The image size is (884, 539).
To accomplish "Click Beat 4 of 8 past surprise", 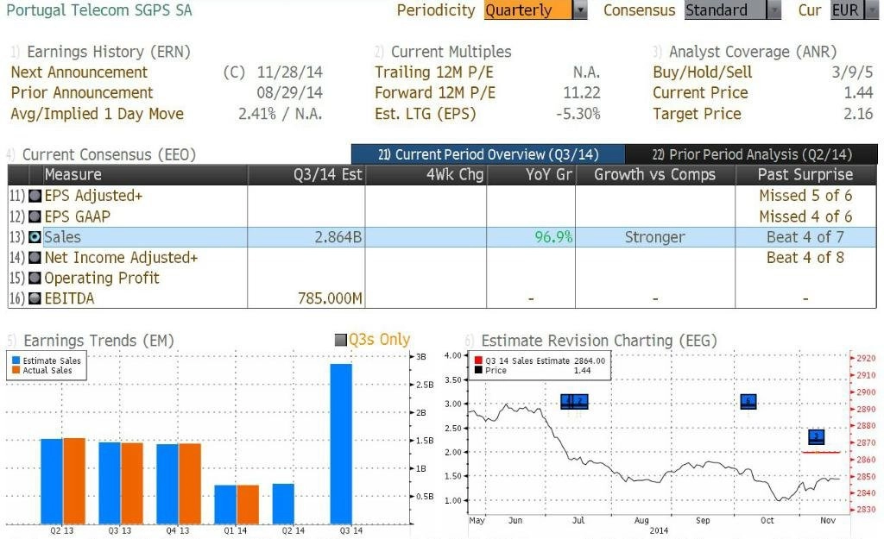I will coord(805,258).
